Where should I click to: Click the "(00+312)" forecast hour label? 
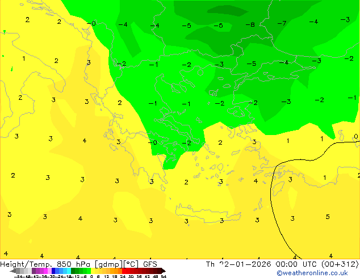pyautogui.click(x=340, y=264)
